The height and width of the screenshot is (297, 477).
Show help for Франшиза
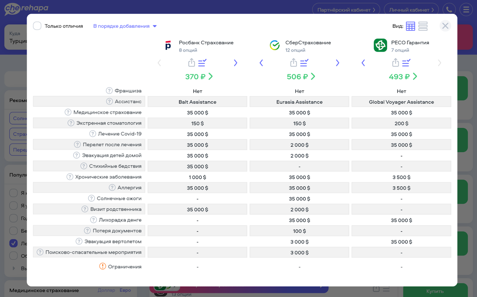(x=109, y=91)
